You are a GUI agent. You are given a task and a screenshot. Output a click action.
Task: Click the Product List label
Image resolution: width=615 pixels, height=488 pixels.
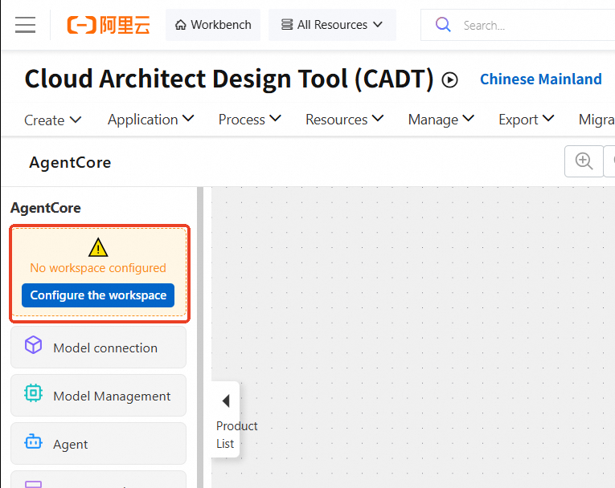click(236, 435)
